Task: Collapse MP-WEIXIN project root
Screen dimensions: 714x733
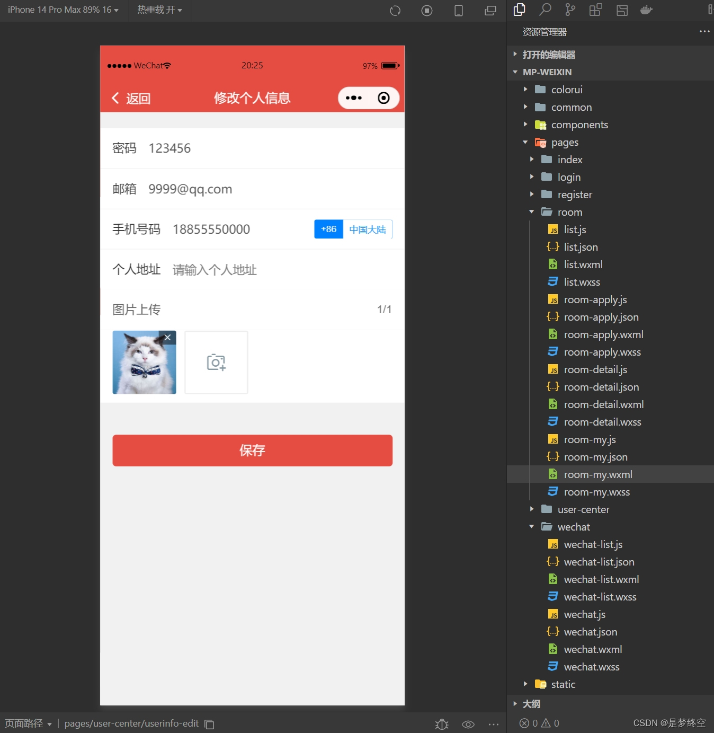Action: (610, 72)
